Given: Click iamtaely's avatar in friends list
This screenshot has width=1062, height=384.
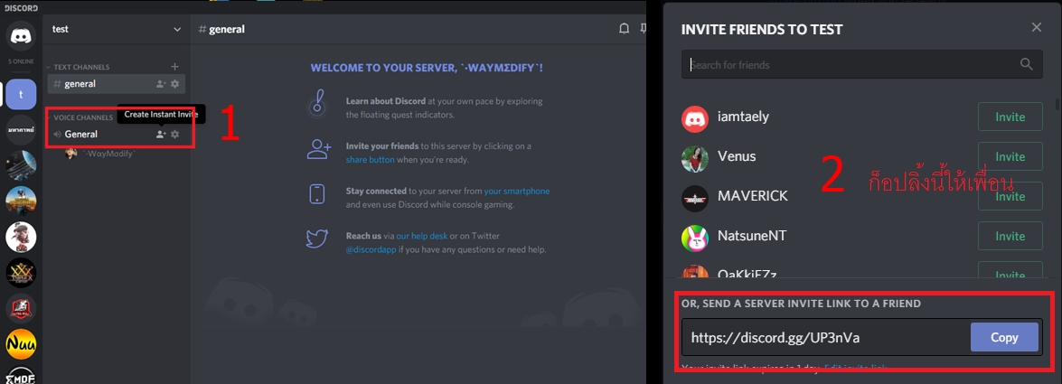Looking at the screenshot, I should click(695, 119).
